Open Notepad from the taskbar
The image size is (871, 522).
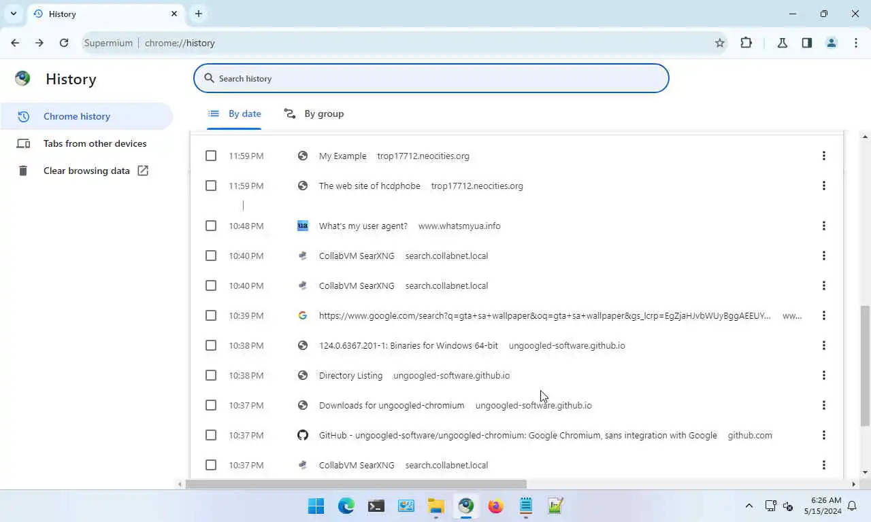[x=526, y=506]
